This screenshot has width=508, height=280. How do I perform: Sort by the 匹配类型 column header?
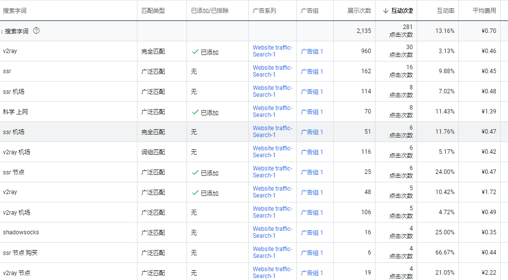pyautogui.click(x=153, y=11)
